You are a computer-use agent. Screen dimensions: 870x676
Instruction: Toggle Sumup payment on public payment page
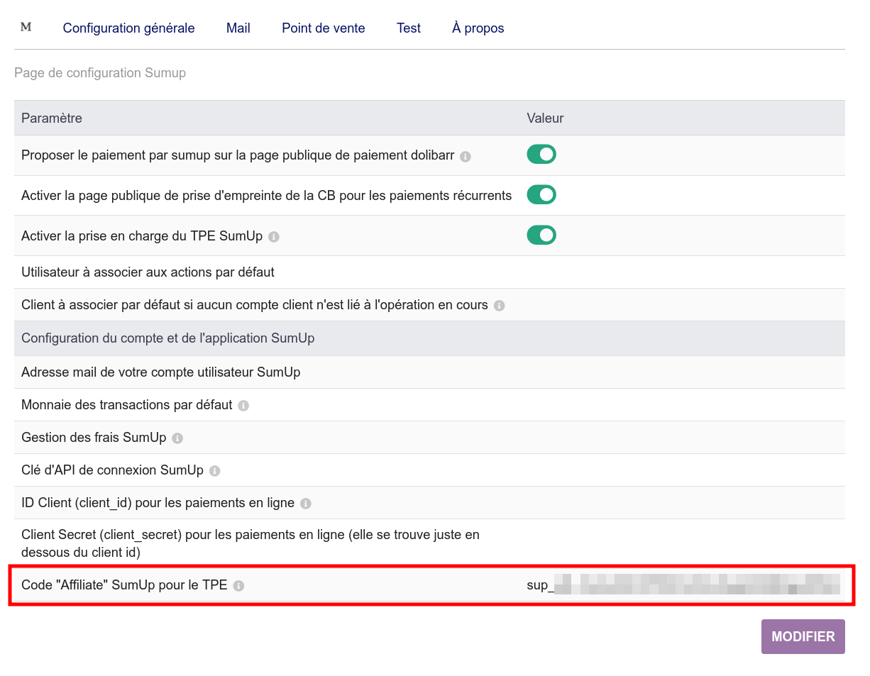541,154
